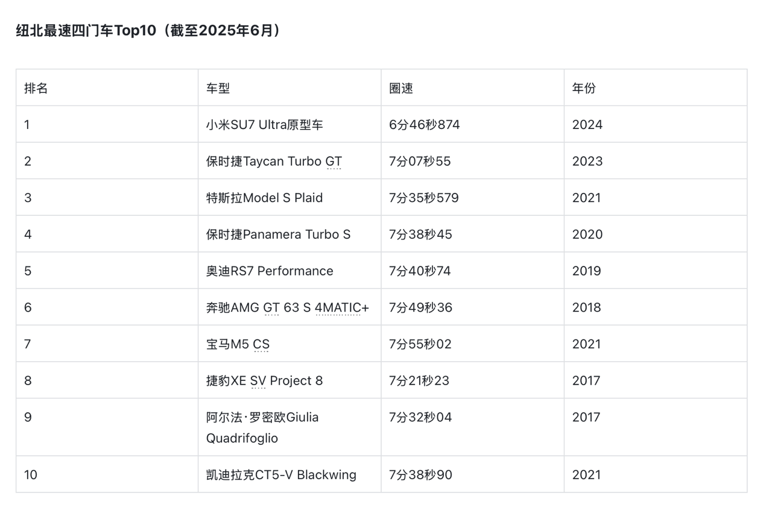This screenshot has height=513, width=766.
Task: Select year 2018 cell
Action: point(655,307)
